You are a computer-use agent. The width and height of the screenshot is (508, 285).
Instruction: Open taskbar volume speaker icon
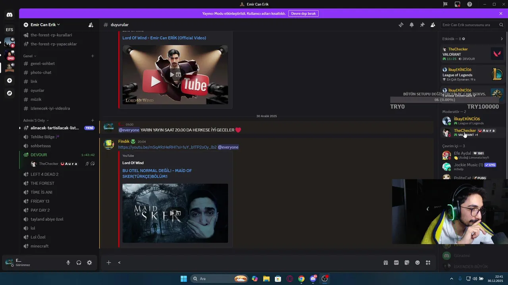click(x=475, y=279)
